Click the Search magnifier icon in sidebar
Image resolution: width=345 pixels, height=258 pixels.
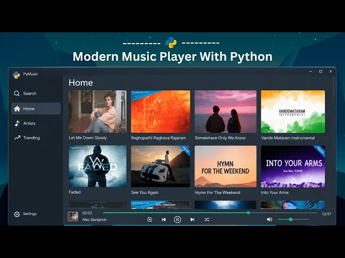[x=17, y=94]
